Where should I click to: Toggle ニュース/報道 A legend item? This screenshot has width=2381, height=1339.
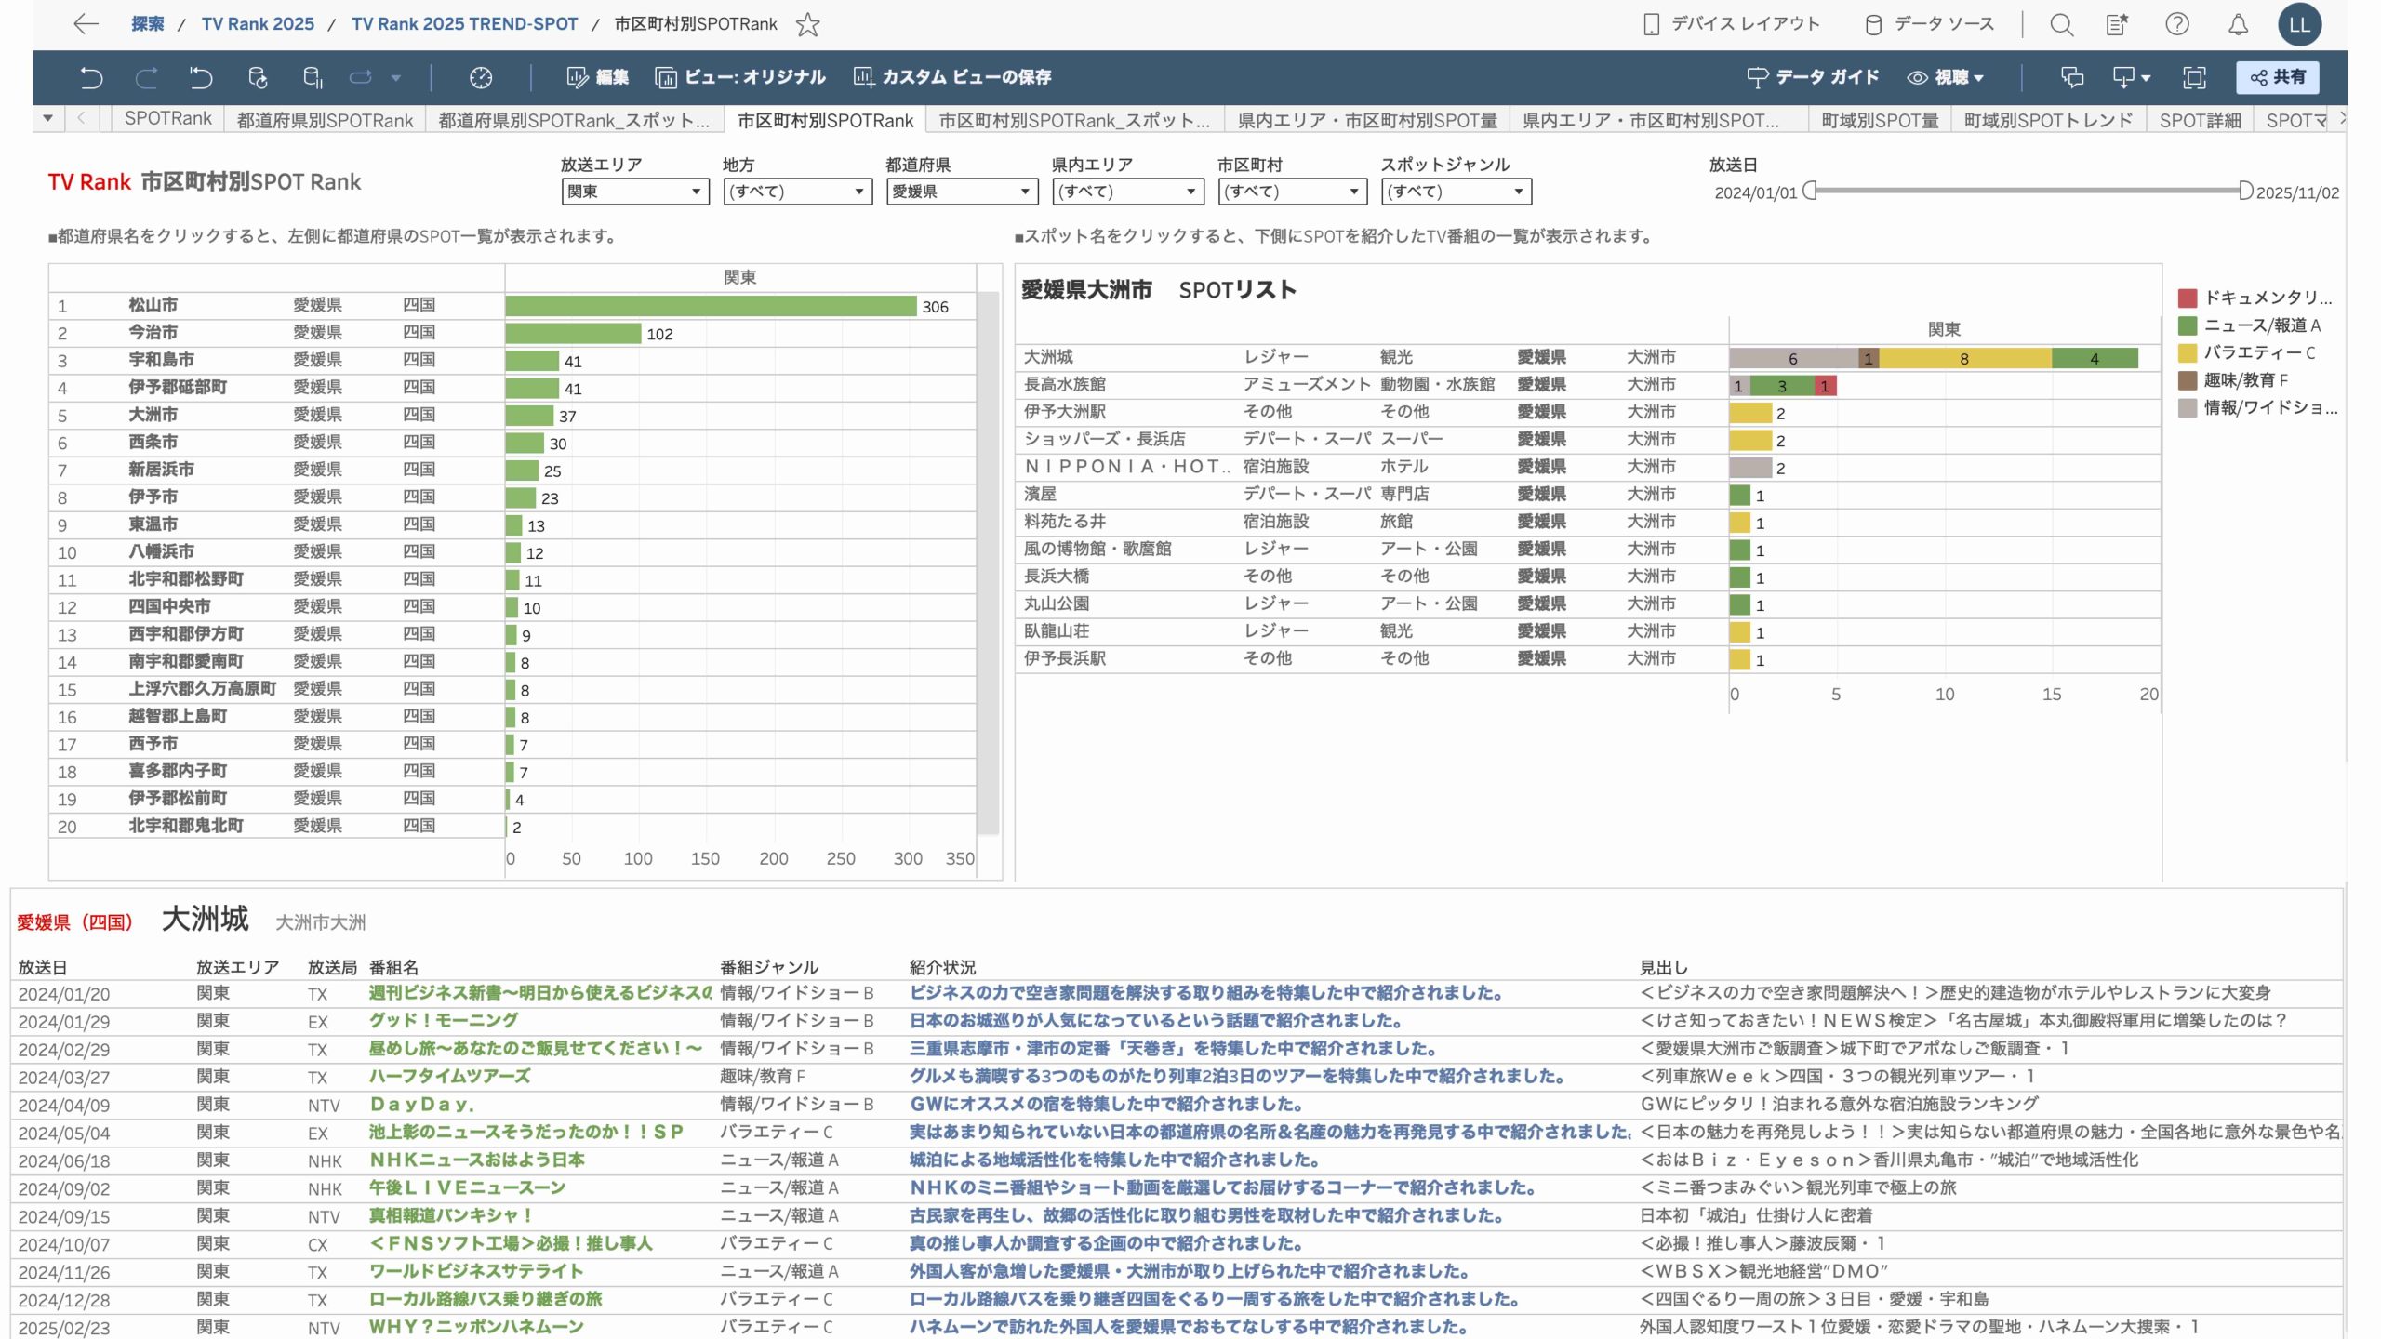click(x=2261, y=325)
